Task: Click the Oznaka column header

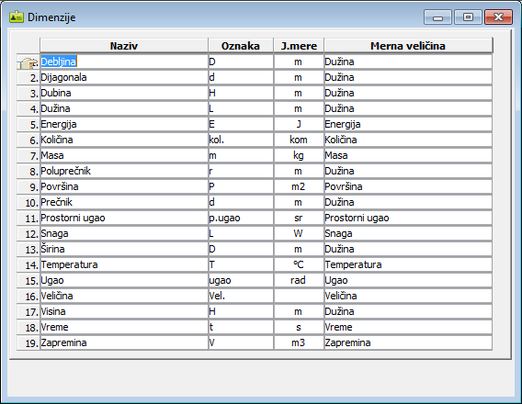Action: tap(241, 46)
